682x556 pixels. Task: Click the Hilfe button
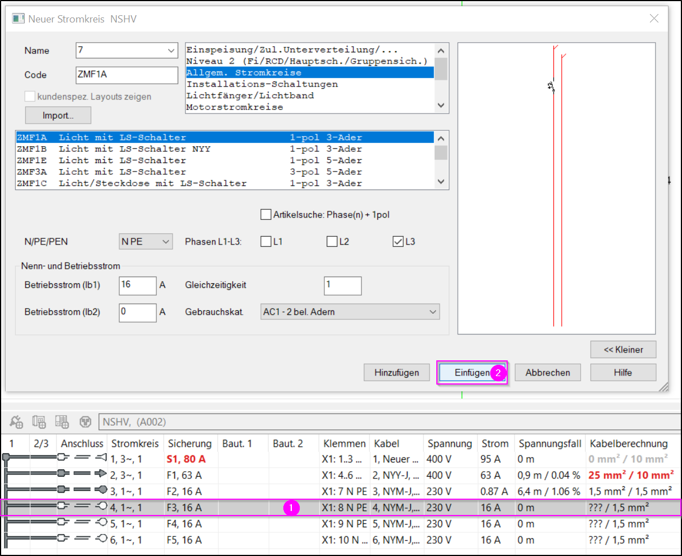pos(623,372)
